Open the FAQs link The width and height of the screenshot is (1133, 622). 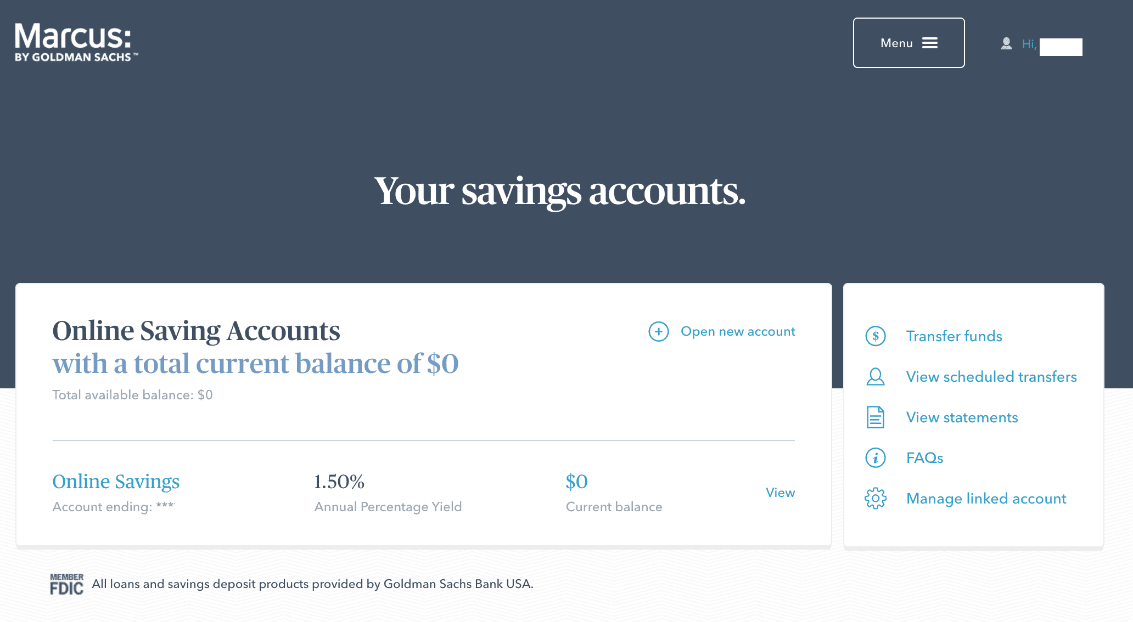tap(924, 457)
